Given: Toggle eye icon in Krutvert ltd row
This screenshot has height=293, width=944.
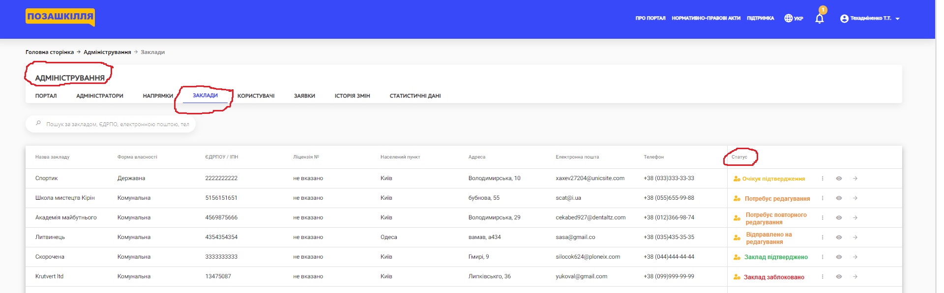Looking at the screenshot, I should [839, 277].
